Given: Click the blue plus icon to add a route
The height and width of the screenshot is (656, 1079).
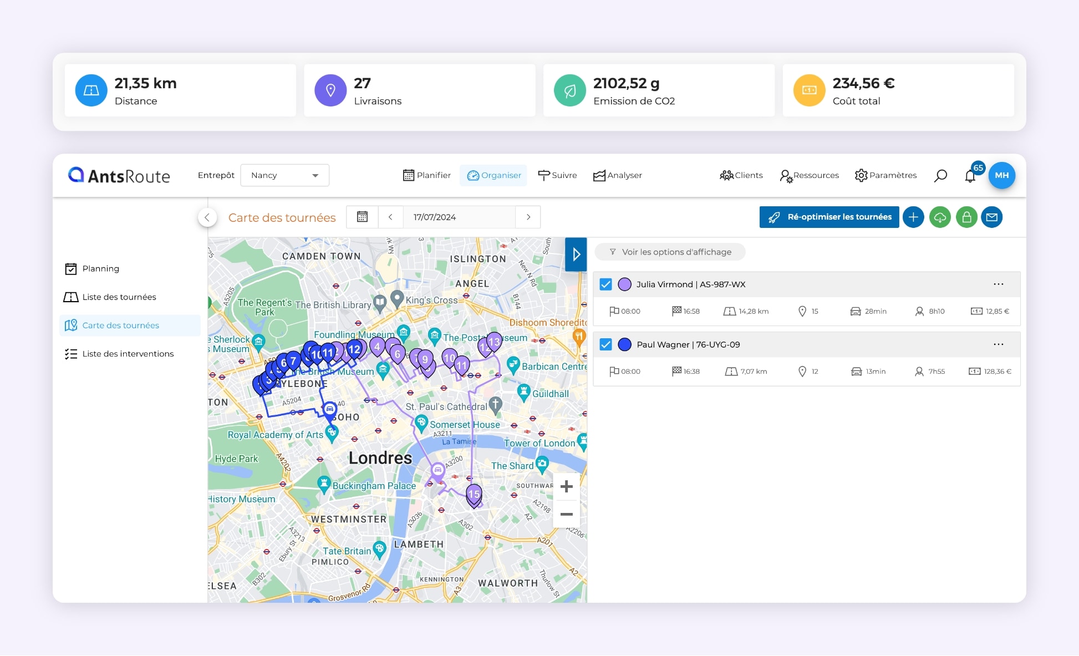Looking at the screenshot, I should coord(913,217).
